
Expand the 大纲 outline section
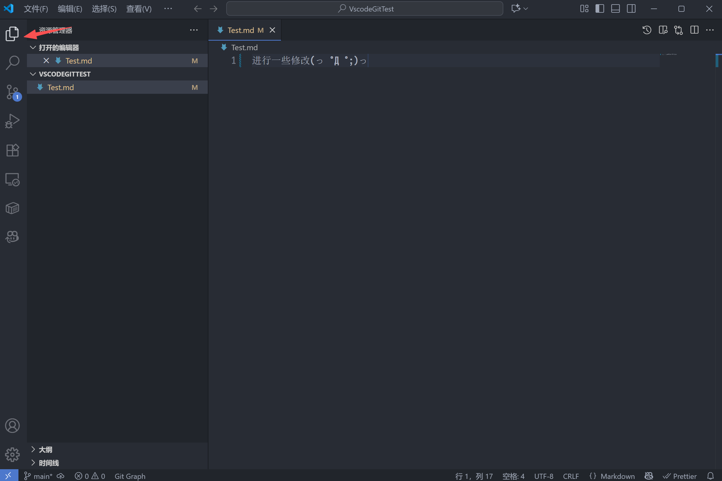tap(45, 450)
